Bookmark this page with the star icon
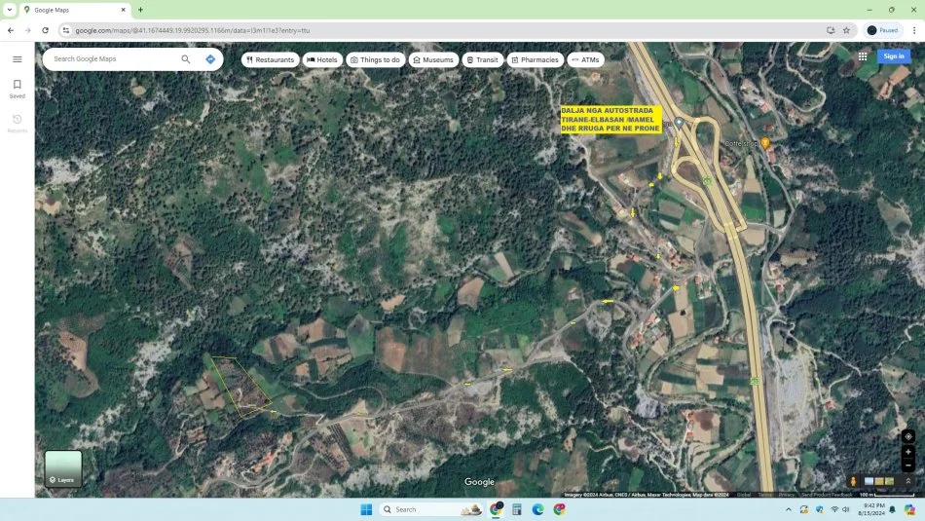The width and height of the screenshot is (925, 521). tap(846, 30)
